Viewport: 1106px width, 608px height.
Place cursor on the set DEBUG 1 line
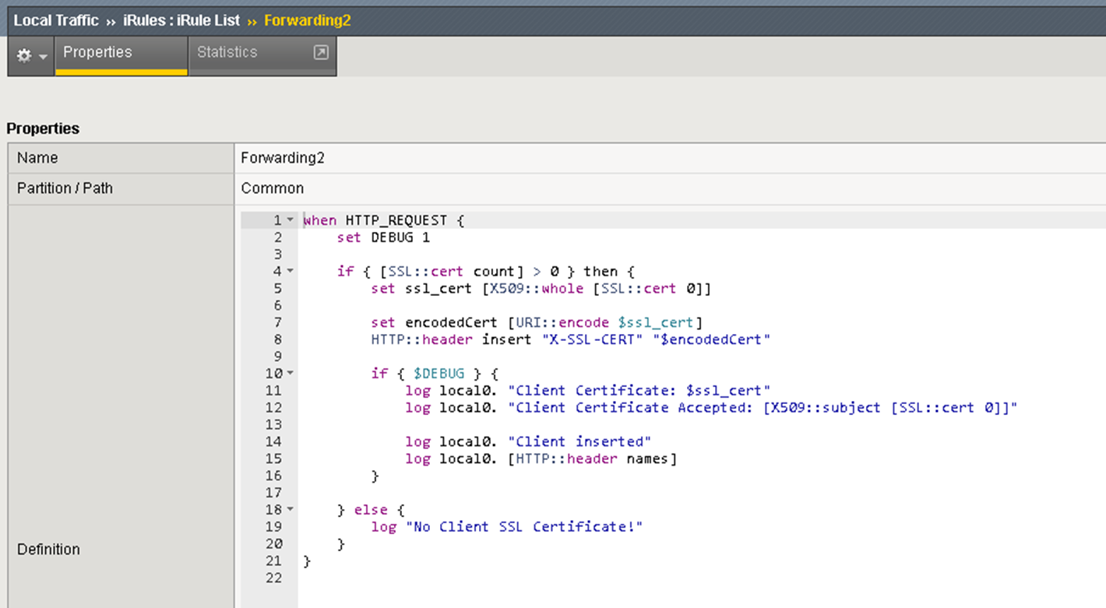point(383,237)
